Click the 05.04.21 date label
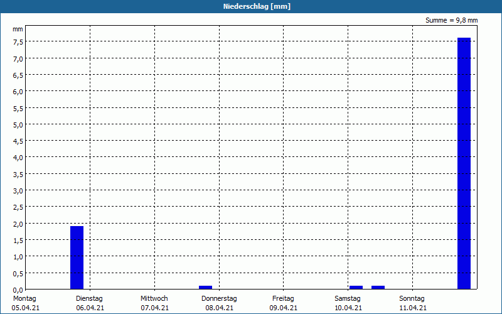 click(26, 308)
